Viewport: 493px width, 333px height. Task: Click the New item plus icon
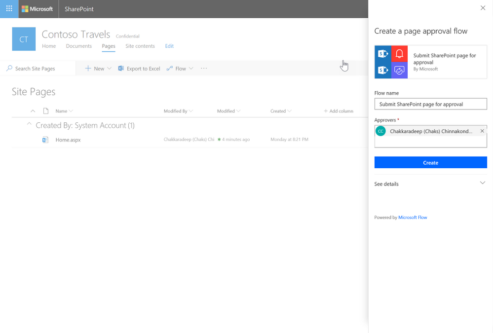(x=88, y=68)
